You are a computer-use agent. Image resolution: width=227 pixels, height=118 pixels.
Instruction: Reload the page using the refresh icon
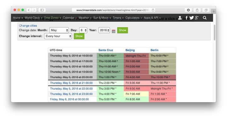(153, 10)
